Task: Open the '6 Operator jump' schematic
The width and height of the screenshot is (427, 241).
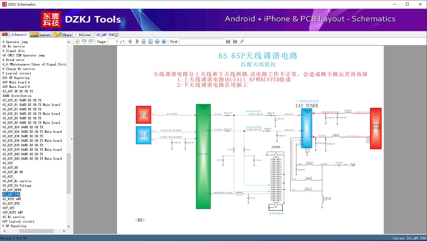Action: pos(15,42)
